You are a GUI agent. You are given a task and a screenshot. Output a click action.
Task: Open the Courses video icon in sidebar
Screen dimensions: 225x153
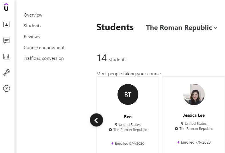pyautogui.click(x=6, y=25)
